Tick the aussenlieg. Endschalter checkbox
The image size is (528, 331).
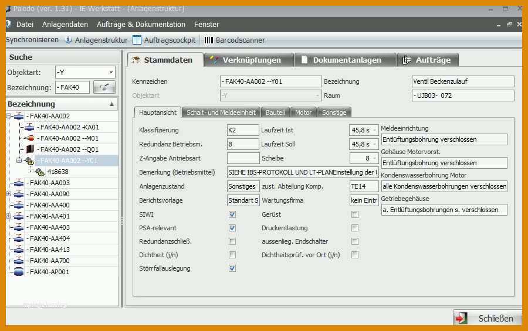pos(355,241)
